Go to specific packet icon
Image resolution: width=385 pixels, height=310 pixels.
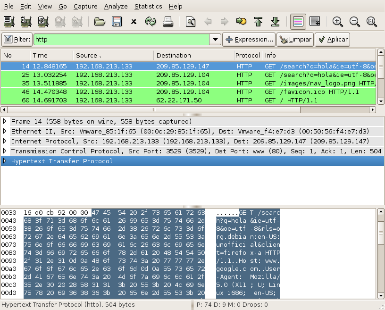pos(241,21)
